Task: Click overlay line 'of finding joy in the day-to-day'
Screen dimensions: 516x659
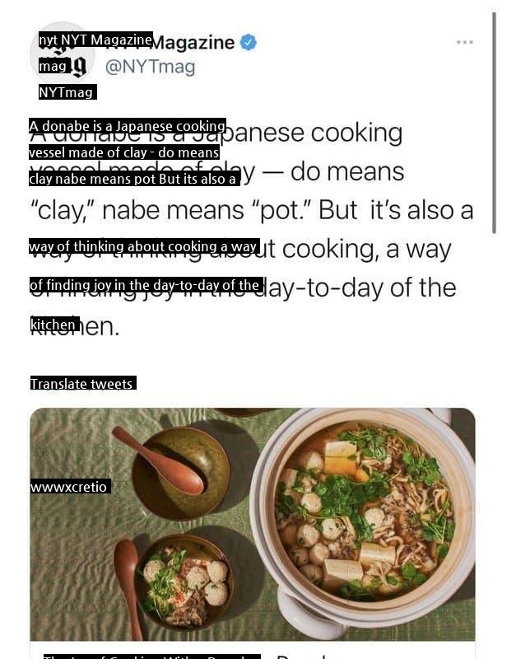Action: point(146,285)
